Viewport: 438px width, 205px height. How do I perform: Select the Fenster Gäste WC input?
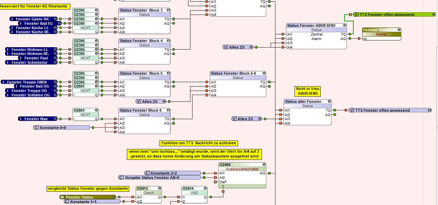point(34,19)
